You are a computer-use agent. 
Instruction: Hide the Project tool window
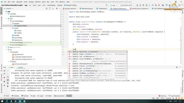(60, 9)
